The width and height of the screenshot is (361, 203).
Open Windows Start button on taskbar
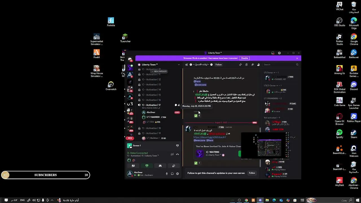pos(358,200)
